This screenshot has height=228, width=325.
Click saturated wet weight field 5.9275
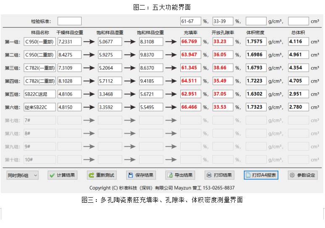[110, 55]
